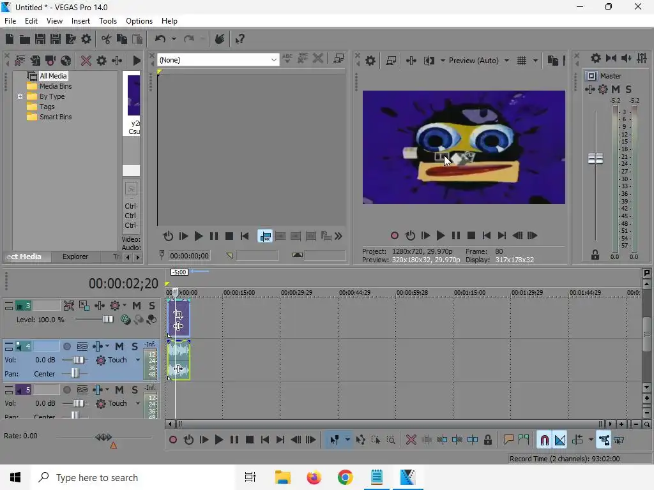Viewport: 654px width, 490px height.
Task: Arm track 4 for record
Action: pyautogui.click(x=66, y=346)
